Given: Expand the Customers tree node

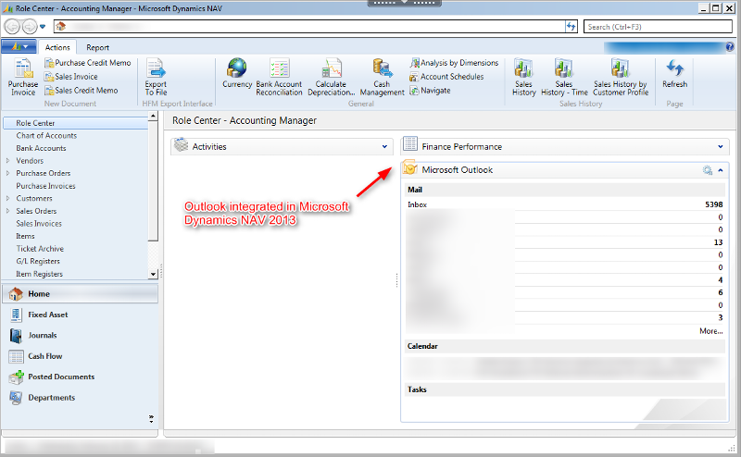Looking at the screenshot, I should tap(8, 198).
